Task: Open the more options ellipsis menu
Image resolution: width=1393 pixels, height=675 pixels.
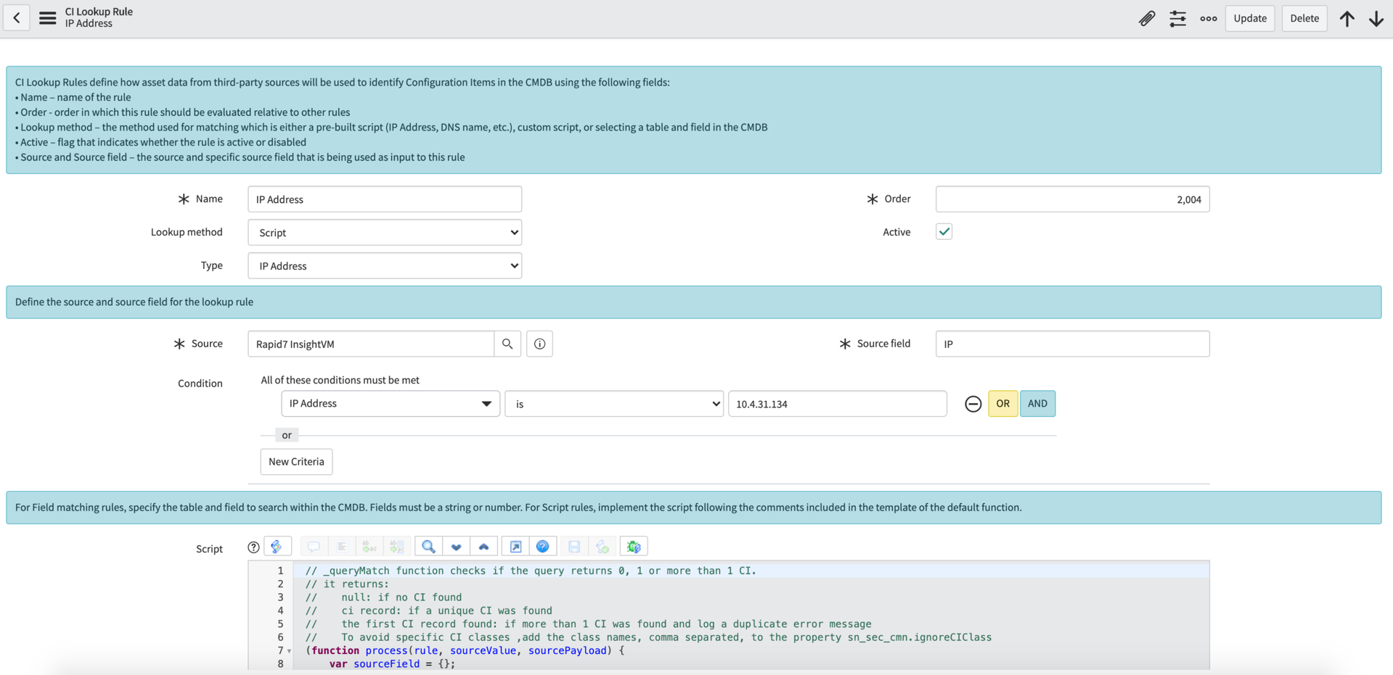Action: 1208,18
